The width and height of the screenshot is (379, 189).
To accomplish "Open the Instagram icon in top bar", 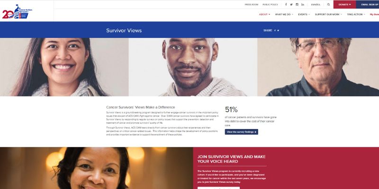I will (297, 4).
